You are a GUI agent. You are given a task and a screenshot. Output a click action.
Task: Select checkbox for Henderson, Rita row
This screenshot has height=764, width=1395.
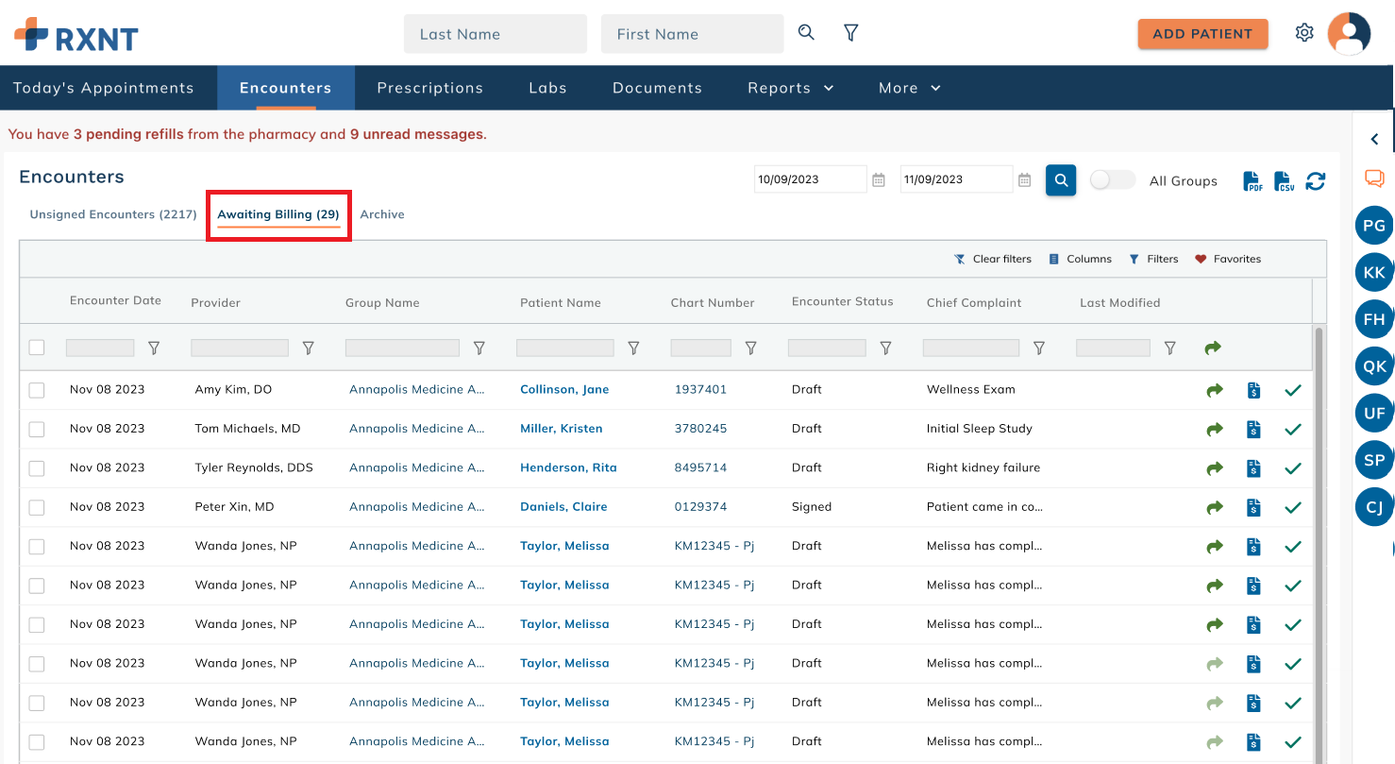click(x=37, y=468)
